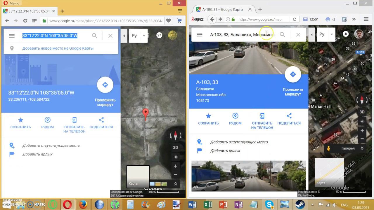Viewport: 374px width, 210px height.
Task: Click Отправить на телефон in Opera Maps
Action: [x=74, y=125]
